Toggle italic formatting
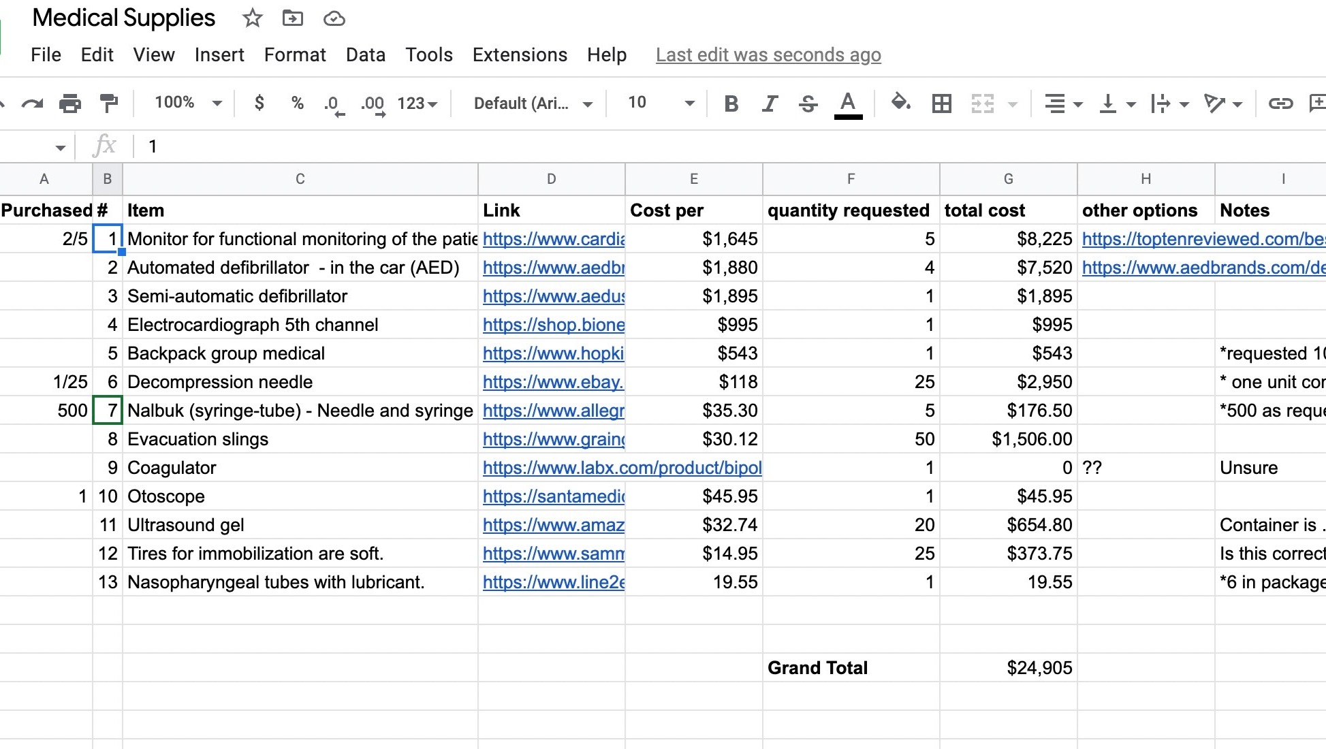Screen dimensions: 1326x749 coord(770,103)
